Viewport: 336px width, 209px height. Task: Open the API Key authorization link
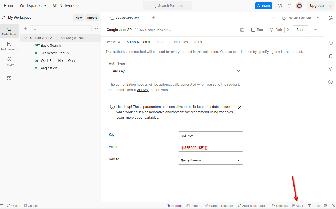point(143,90)
